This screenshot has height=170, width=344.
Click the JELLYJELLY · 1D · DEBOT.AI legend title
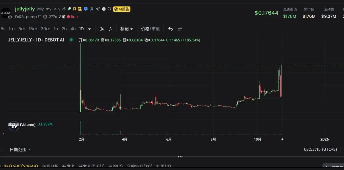click(x=36, y=40)
